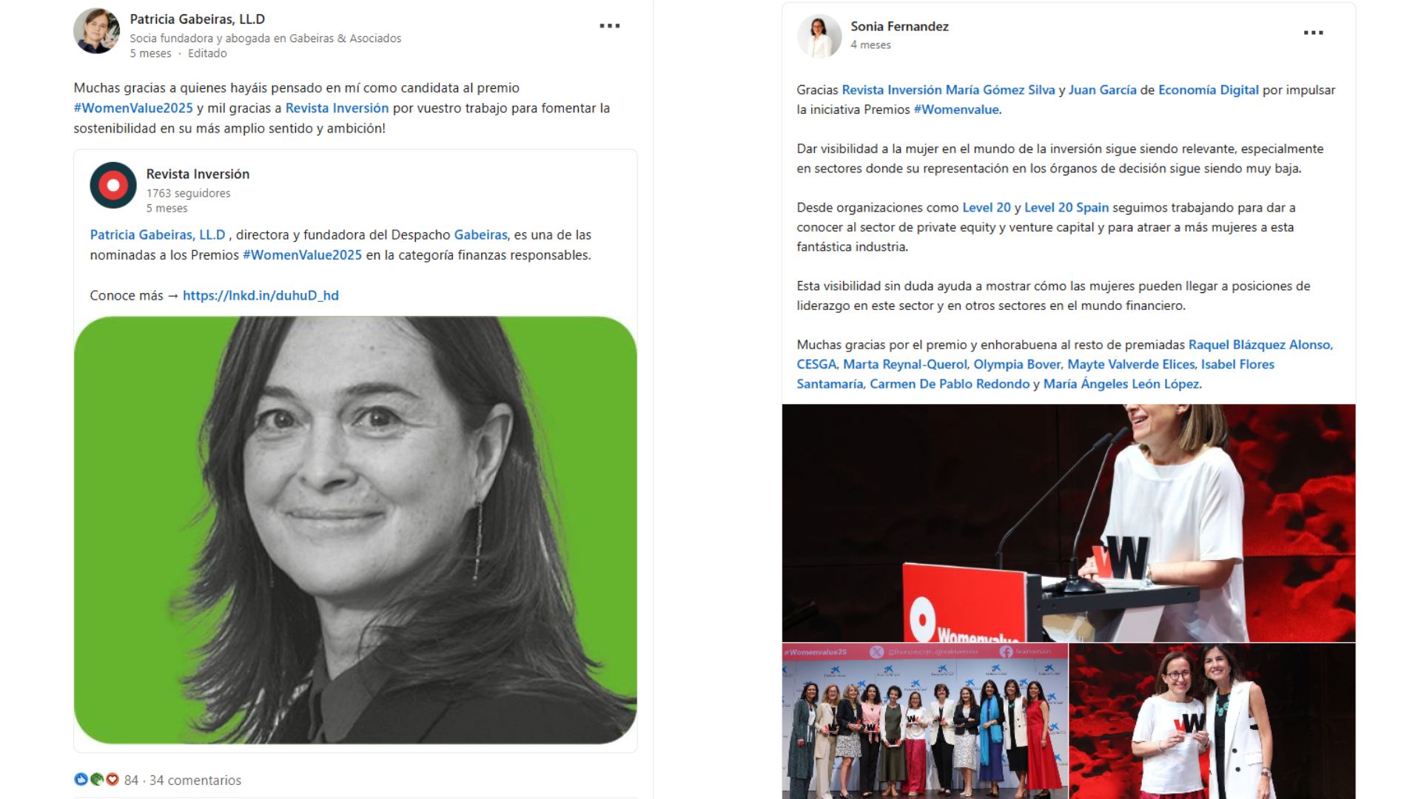This screenshot has width=1421, height=799.
Task: Open Patricia Gabeiras profile avatar
Action: coord(96,31)
